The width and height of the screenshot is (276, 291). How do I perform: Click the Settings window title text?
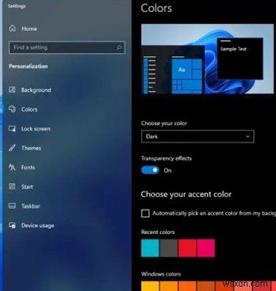pyautogui.click(x=17, y=7)
